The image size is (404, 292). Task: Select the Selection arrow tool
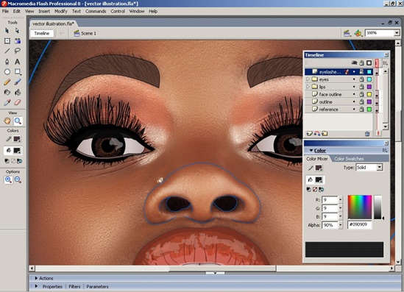7,31
